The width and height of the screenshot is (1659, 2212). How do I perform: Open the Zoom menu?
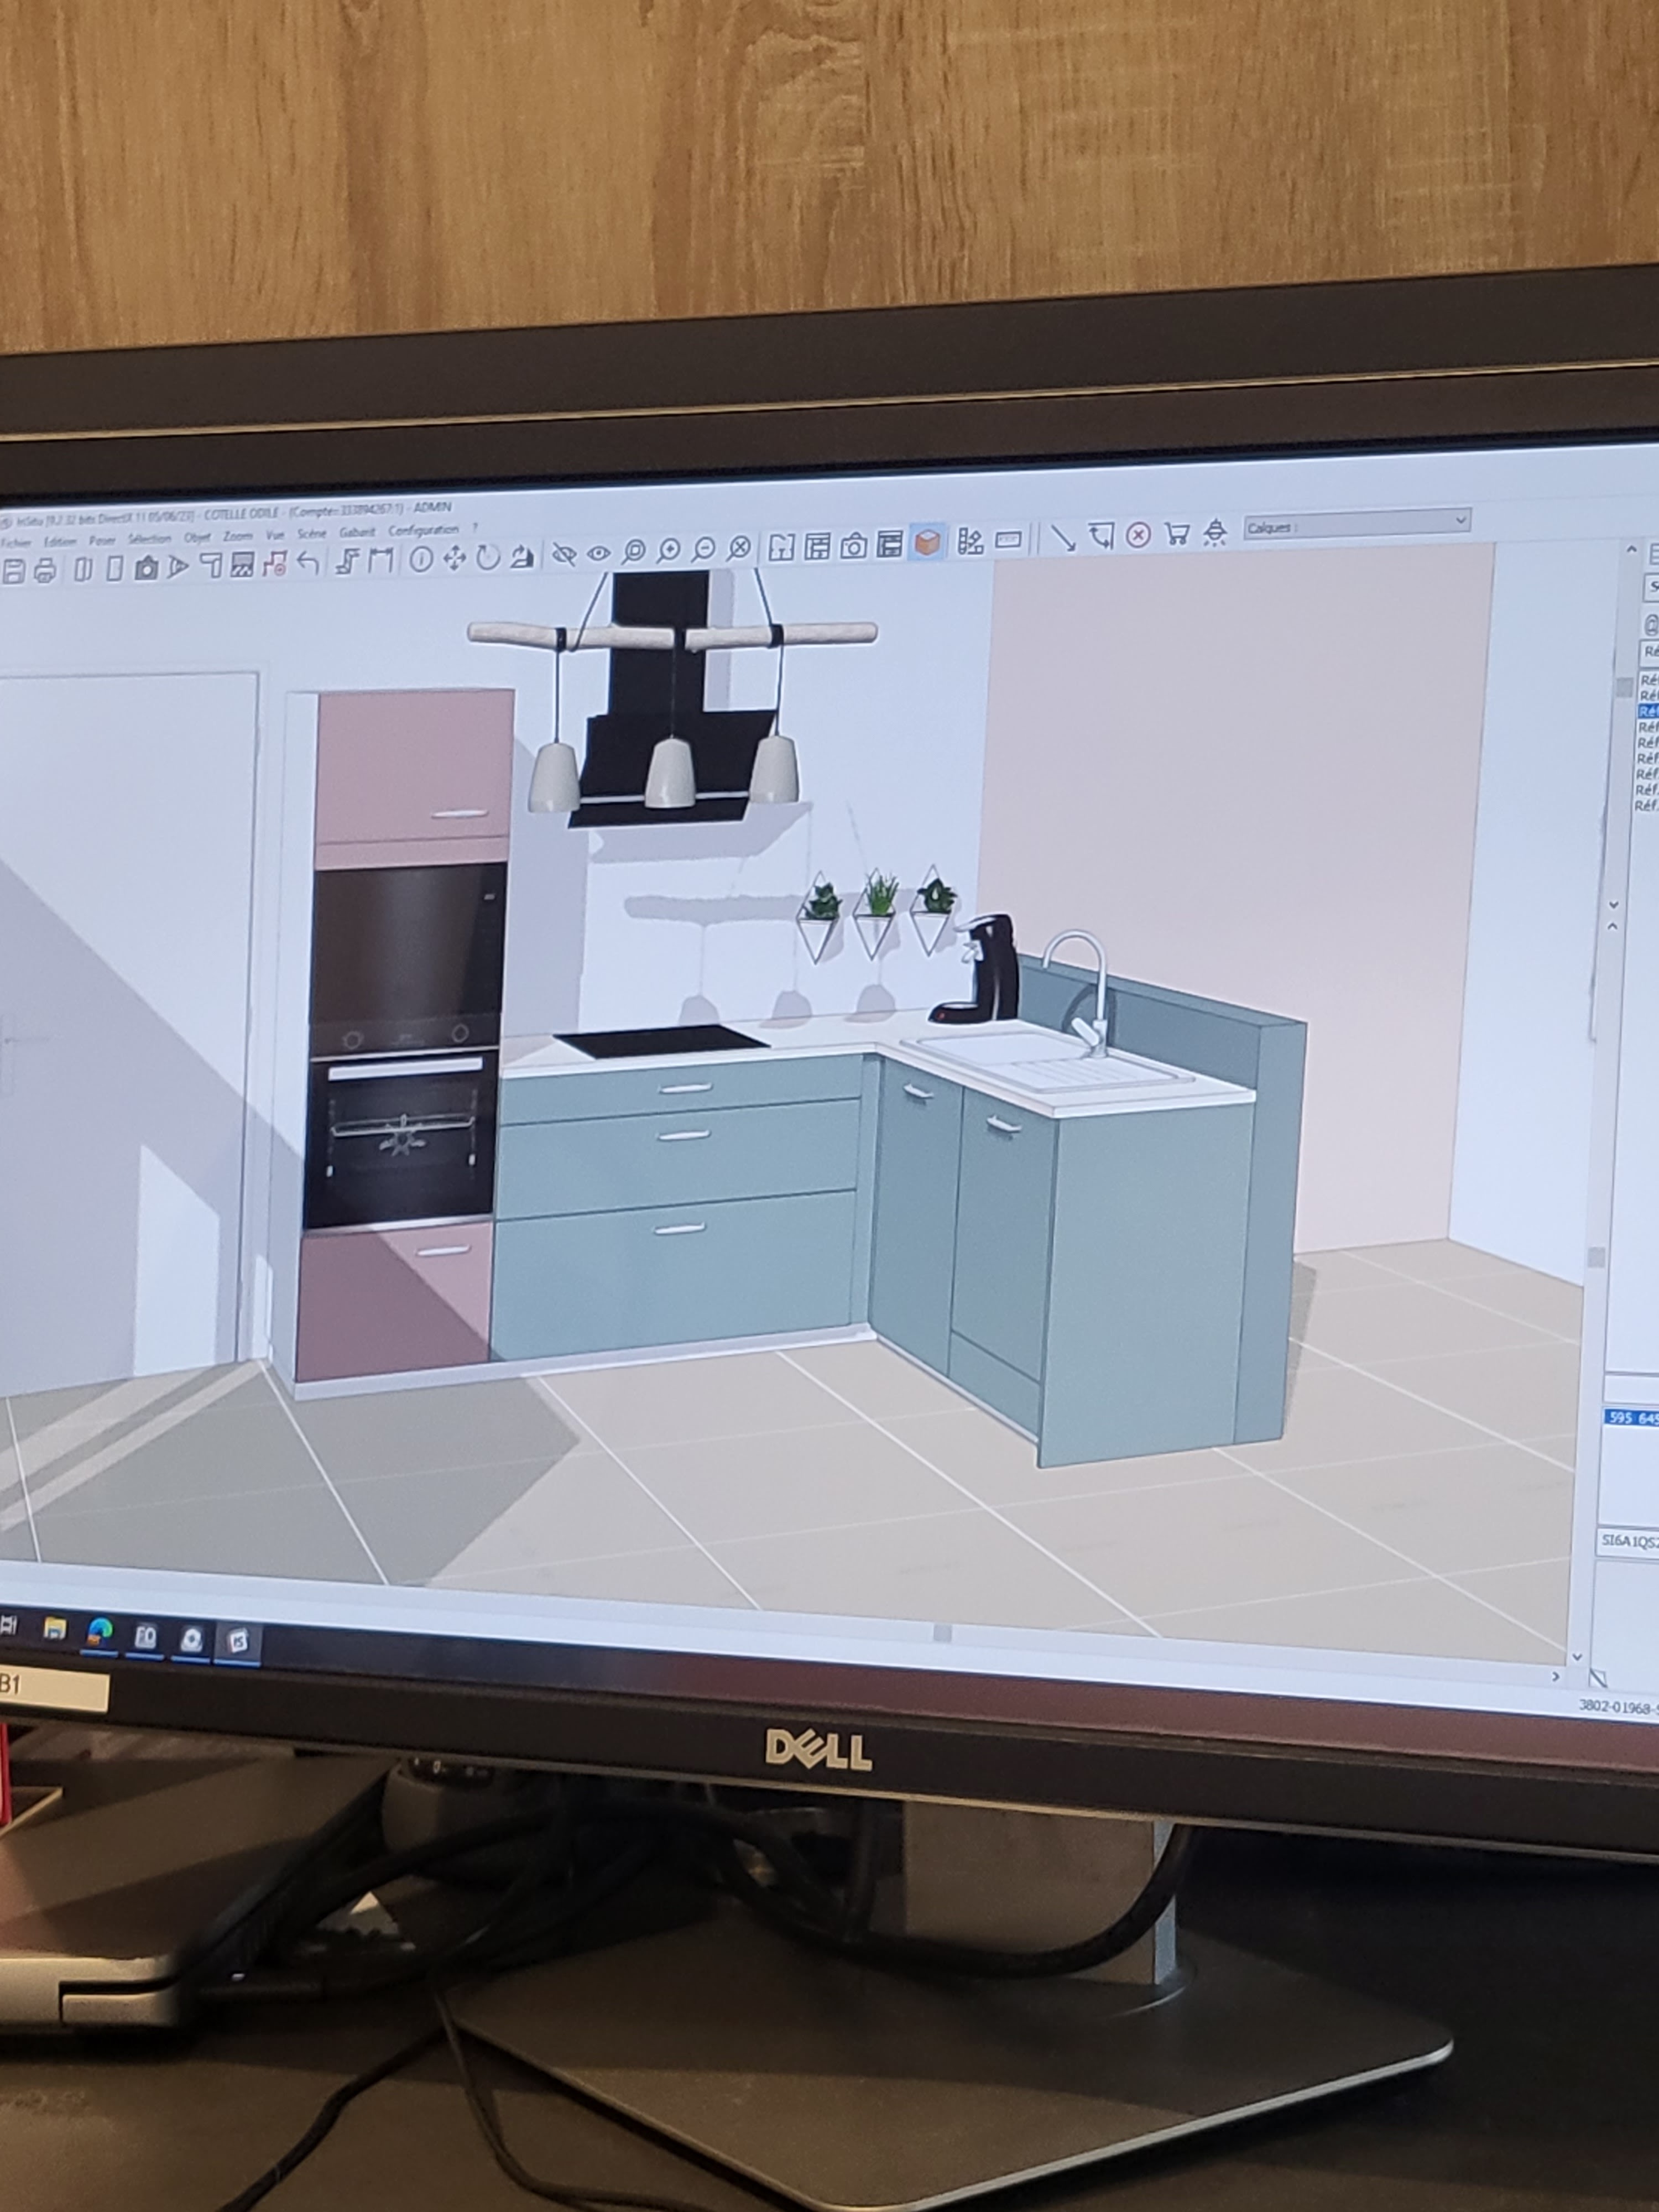237,536
